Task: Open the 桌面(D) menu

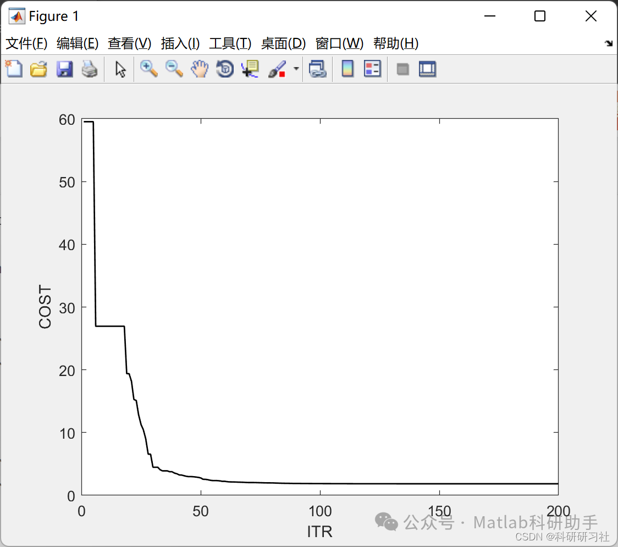Action: point(283,43)
